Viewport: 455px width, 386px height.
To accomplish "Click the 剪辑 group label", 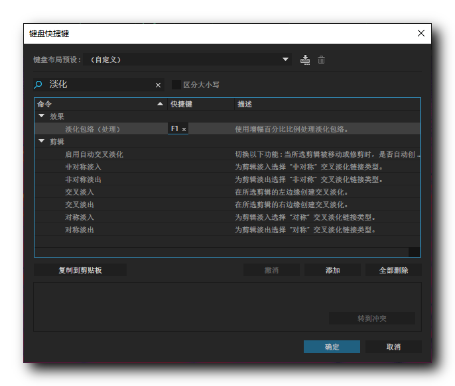I will (x=57, y=142).
